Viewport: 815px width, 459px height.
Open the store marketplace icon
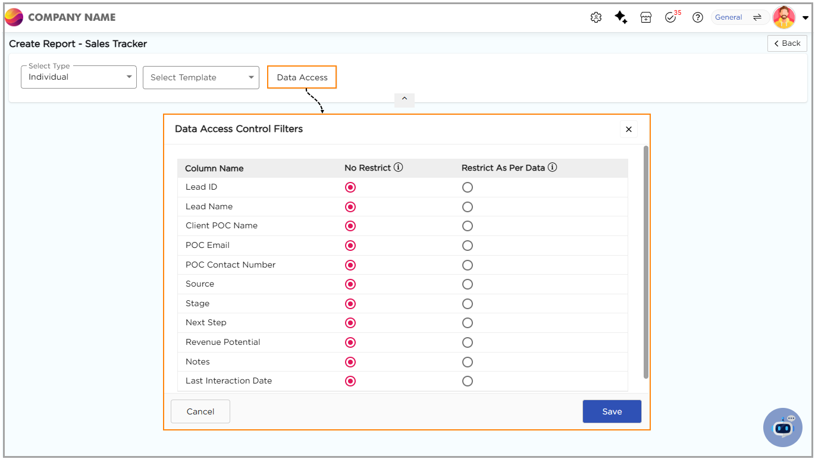(646, 18)
